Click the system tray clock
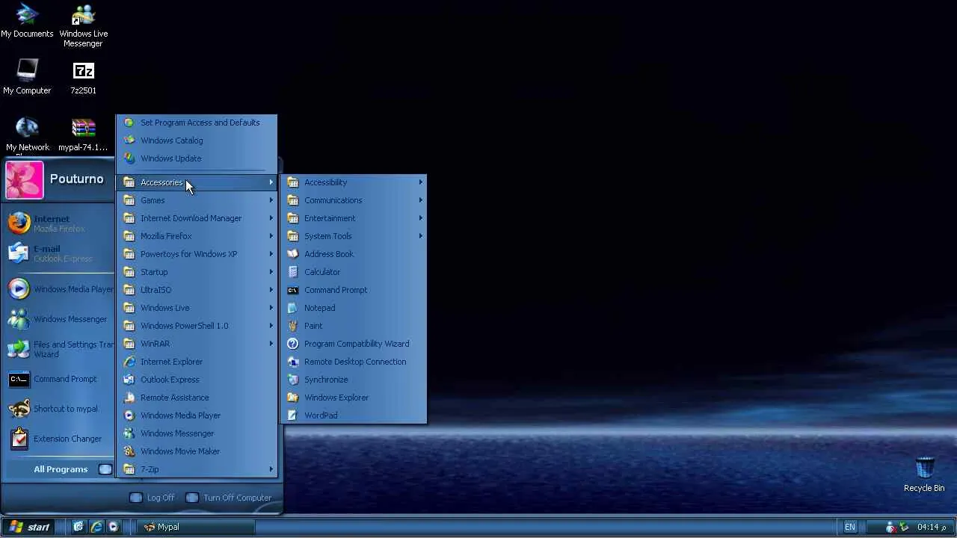Viewport: 957px width, 538px height. pos(932,527)
